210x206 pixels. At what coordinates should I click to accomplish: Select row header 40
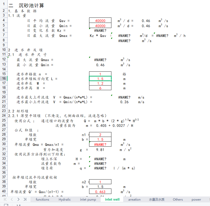[4, 191]
